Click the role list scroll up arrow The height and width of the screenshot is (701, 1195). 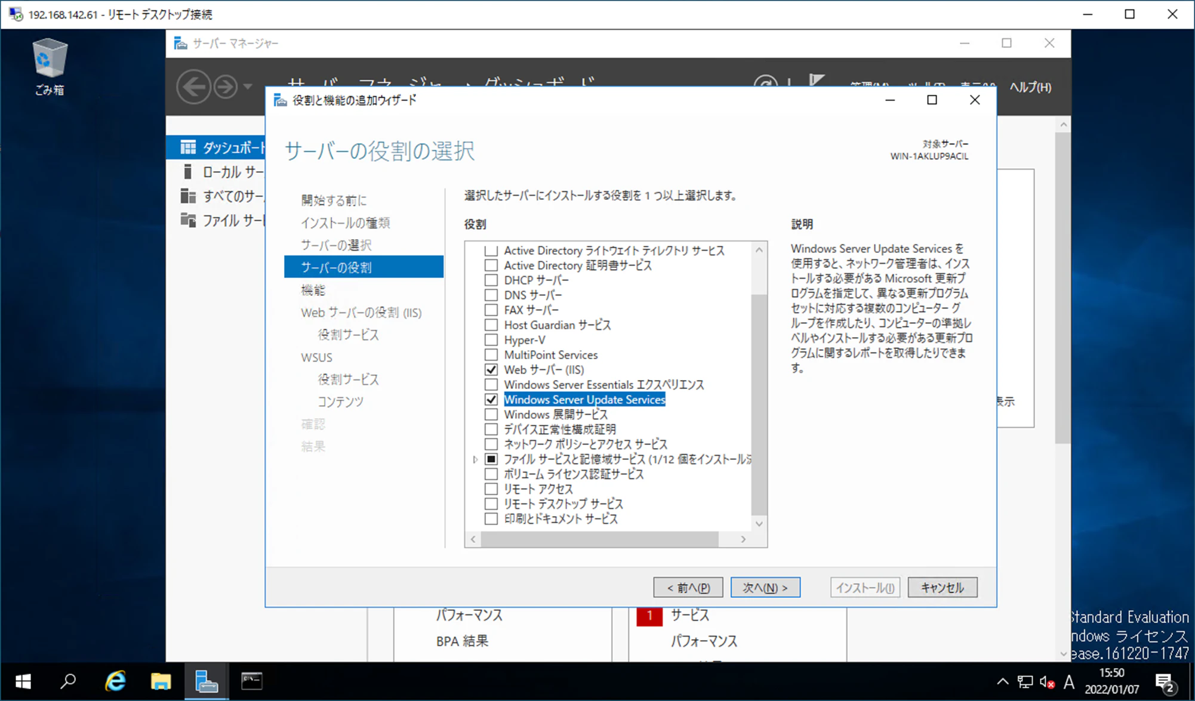(x=759, y=250)
